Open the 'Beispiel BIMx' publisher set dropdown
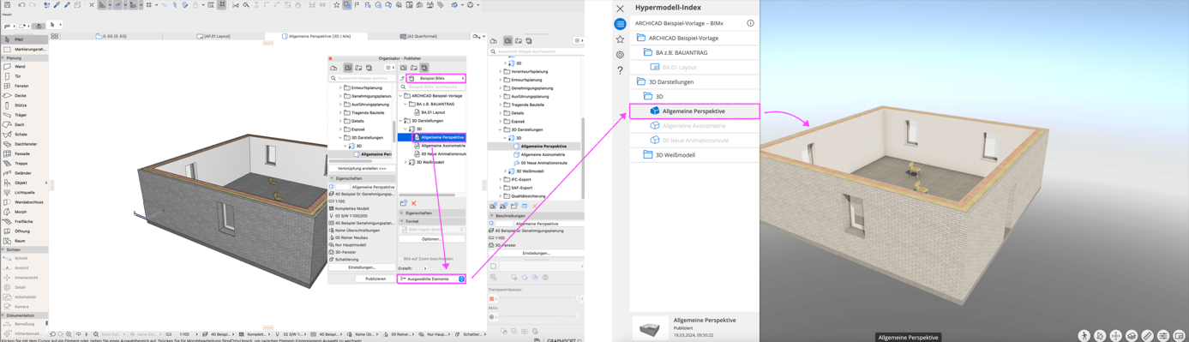Image resolution: width=1189 pixels, height=342 pixels. click(x=436, y=78)
